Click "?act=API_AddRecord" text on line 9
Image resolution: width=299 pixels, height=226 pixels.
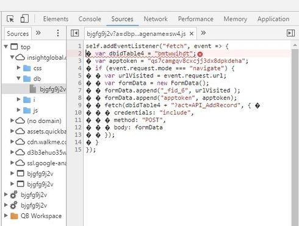206,105
